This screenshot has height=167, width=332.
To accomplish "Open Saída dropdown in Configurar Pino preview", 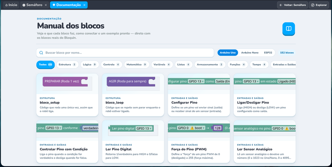I will (x=222, y=81).
